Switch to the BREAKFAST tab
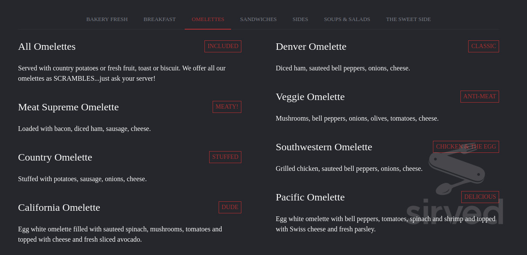 (159, 19)
